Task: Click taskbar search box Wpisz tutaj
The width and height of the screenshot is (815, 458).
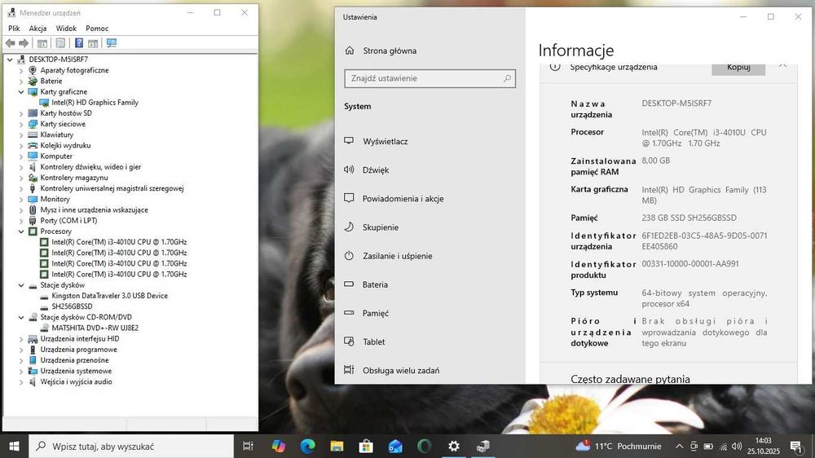Action: click(x=131, y=446)
